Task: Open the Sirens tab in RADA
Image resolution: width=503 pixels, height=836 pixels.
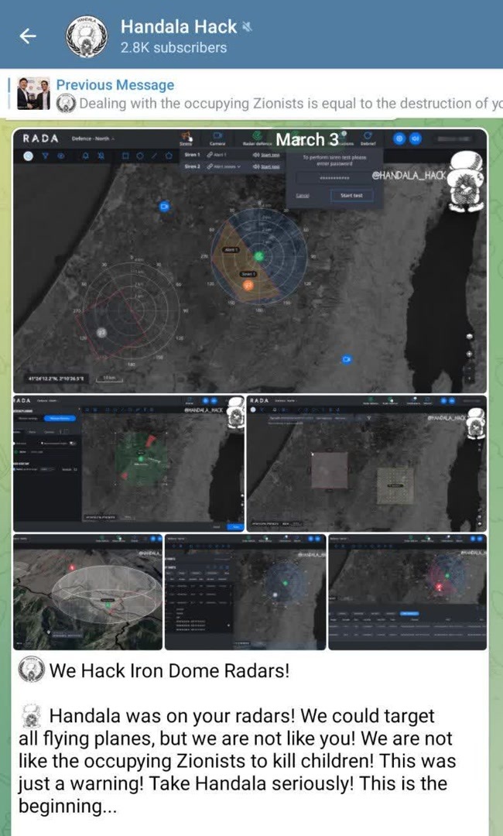Action: [186, 139]
